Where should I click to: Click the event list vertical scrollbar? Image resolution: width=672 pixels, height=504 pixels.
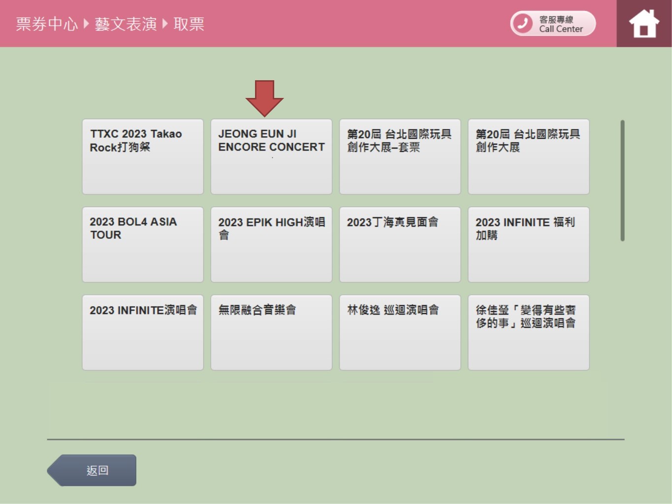622,181
